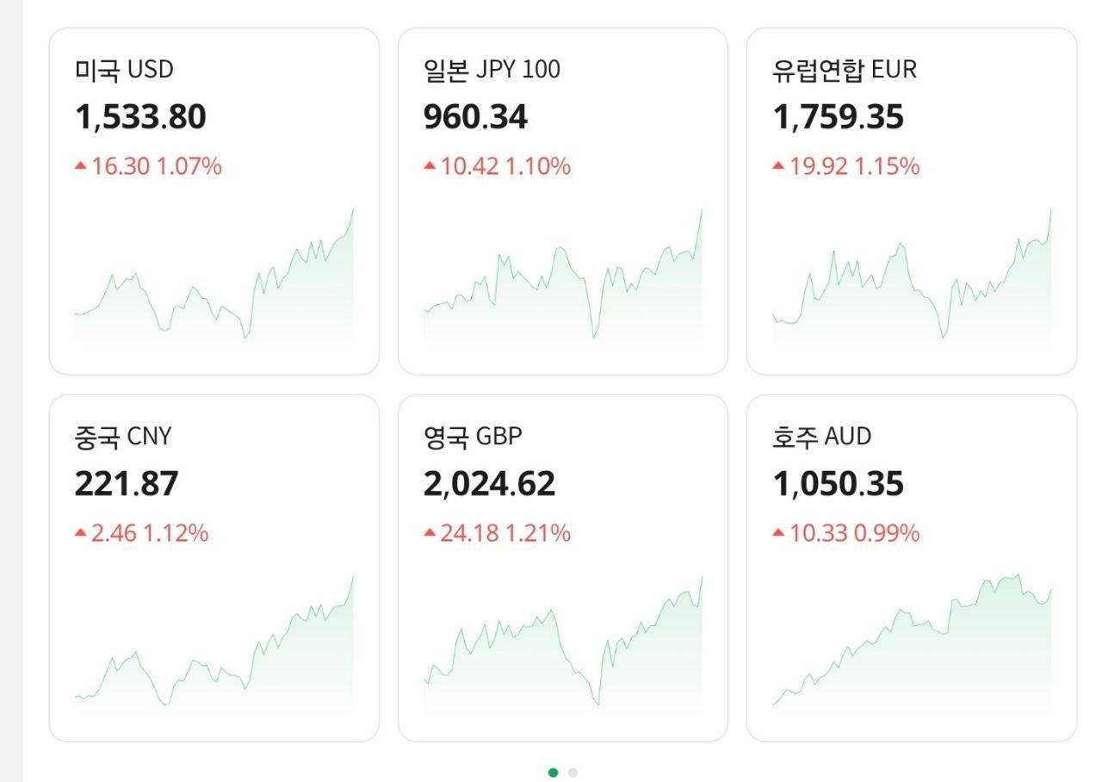Screen dimensions: 1102x782
Task: Click the AUD rate value 1,050.35
Action: (x=839, y=484)
